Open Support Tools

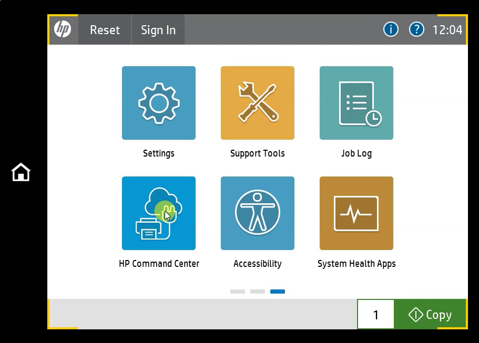(x=257, y=102)
